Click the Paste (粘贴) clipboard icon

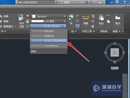coord(101,18)
